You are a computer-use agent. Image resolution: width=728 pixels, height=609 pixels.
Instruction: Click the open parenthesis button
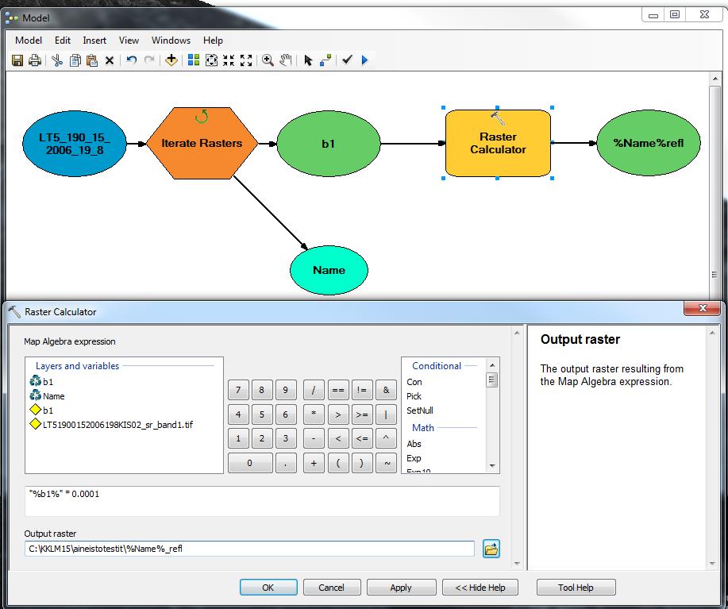[x=338, y=463]
